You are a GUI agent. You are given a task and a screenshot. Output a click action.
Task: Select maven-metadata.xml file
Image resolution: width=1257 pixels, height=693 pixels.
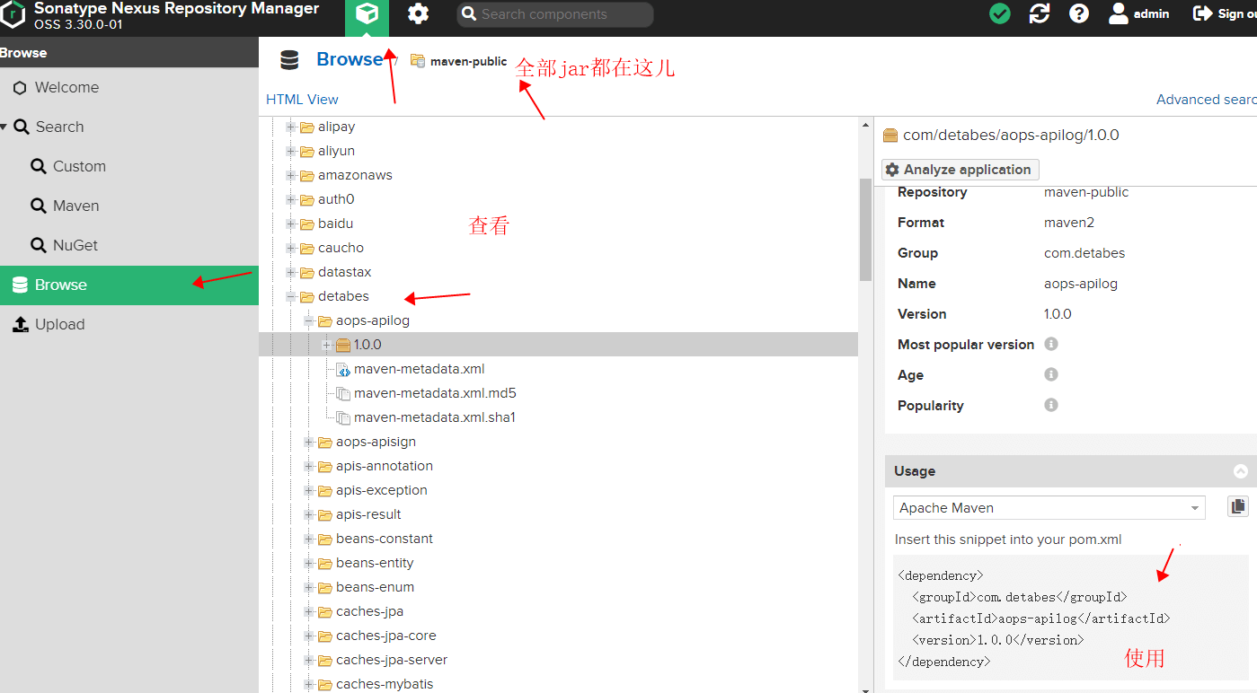tap(419, 369)
